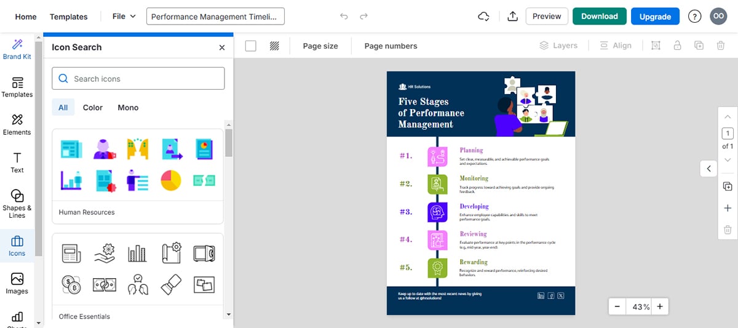Viewport: 738px width, 328px height.
Task: Click the Brand Kit sidebar icon
Action: (17, 49)
